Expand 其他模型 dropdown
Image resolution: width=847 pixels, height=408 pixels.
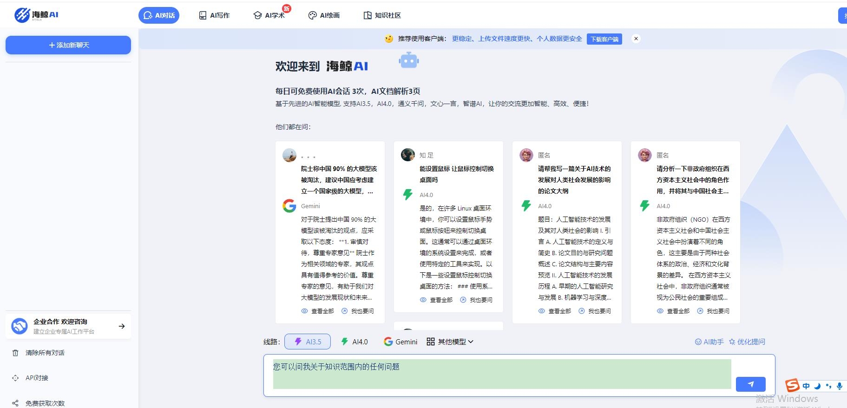(x=450, y=342)
